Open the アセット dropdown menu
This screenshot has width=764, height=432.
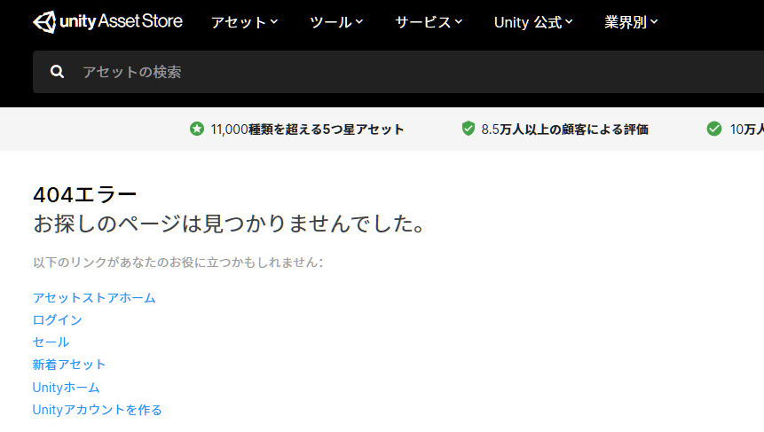pos(245,22)
